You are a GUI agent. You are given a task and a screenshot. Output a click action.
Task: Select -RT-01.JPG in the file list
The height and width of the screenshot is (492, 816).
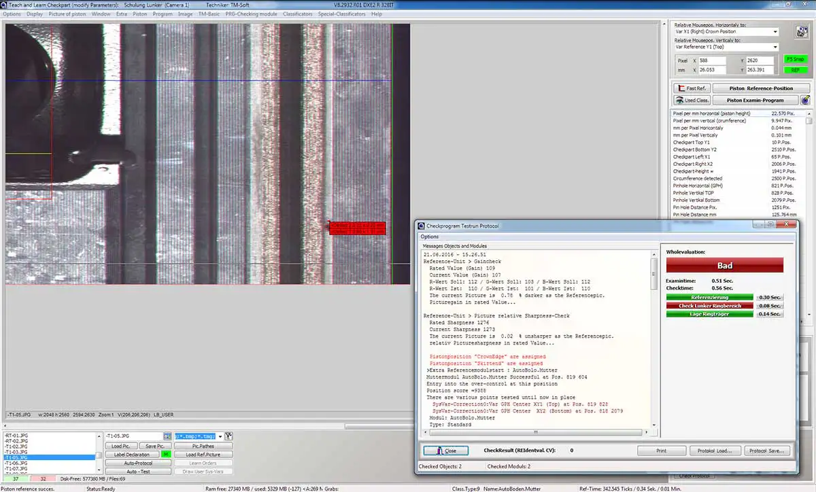(48, 436)
